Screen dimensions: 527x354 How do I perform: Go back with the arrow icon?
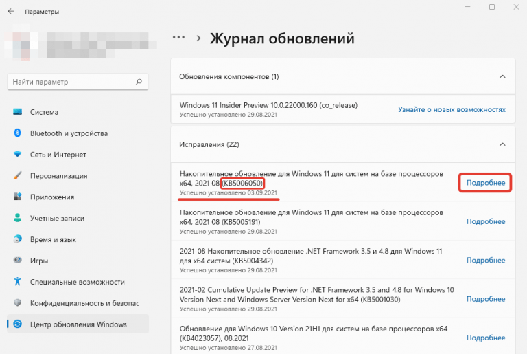(11, 12)
